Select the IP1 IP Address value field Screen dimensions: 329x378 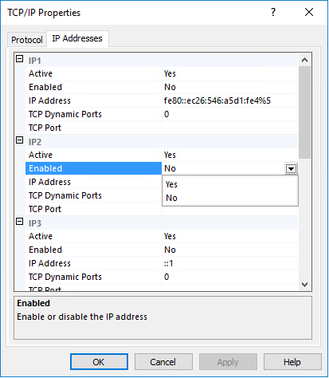click(x=230, y=100)
